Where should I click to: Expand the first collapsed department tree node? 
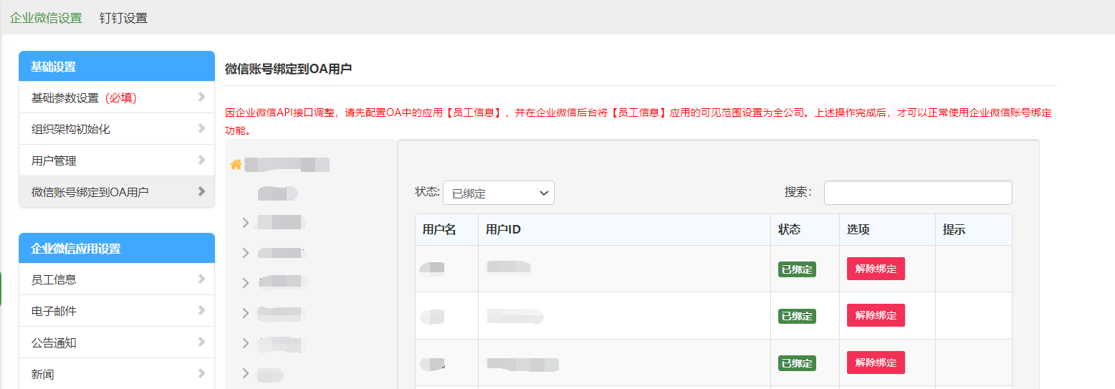246,223
